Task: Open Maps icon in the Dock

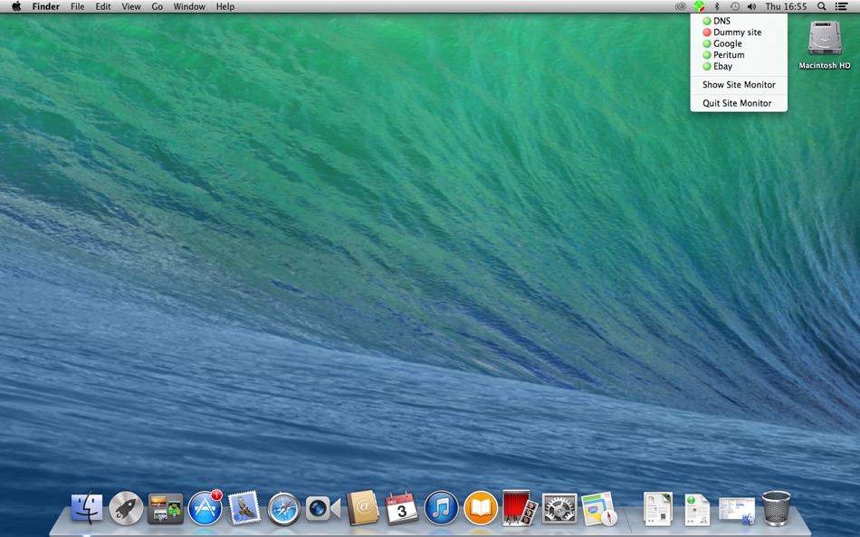Action: pyautogui.click(x=599, y=508)
